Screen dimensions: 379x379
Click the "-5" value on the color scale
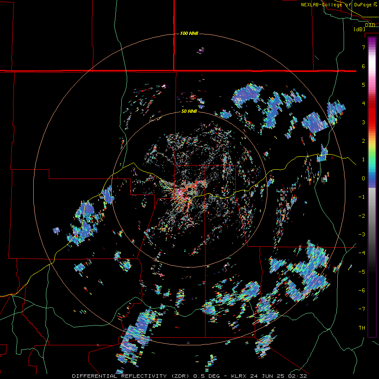point(362,272)
